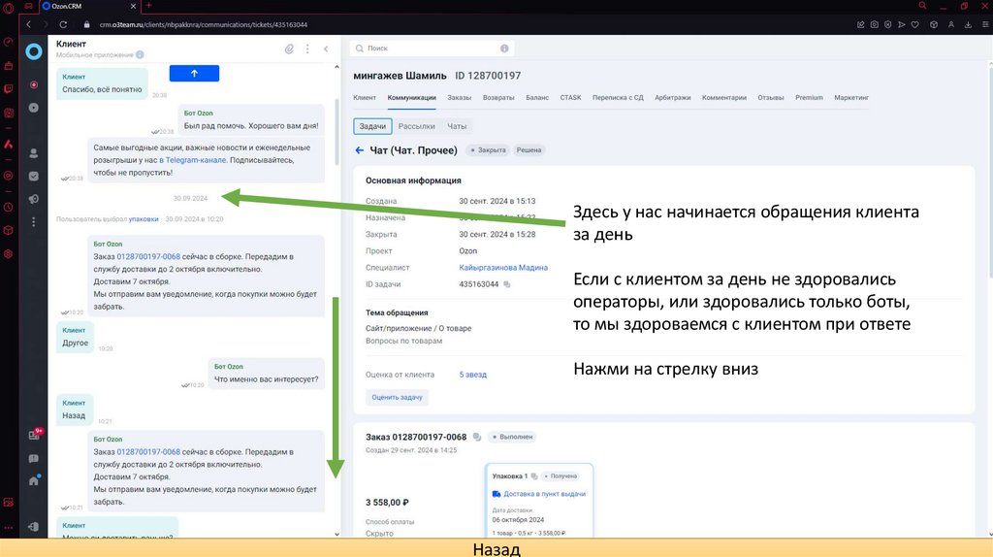
Task: Open a new browser tab with plus
Action: tap(148, 6)
